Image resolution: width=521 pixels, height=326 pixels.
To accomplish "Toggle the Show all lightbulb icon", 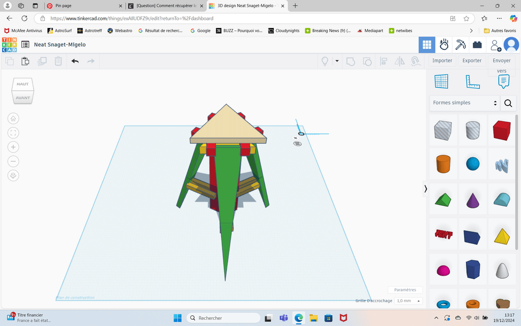I will point(325,61).
